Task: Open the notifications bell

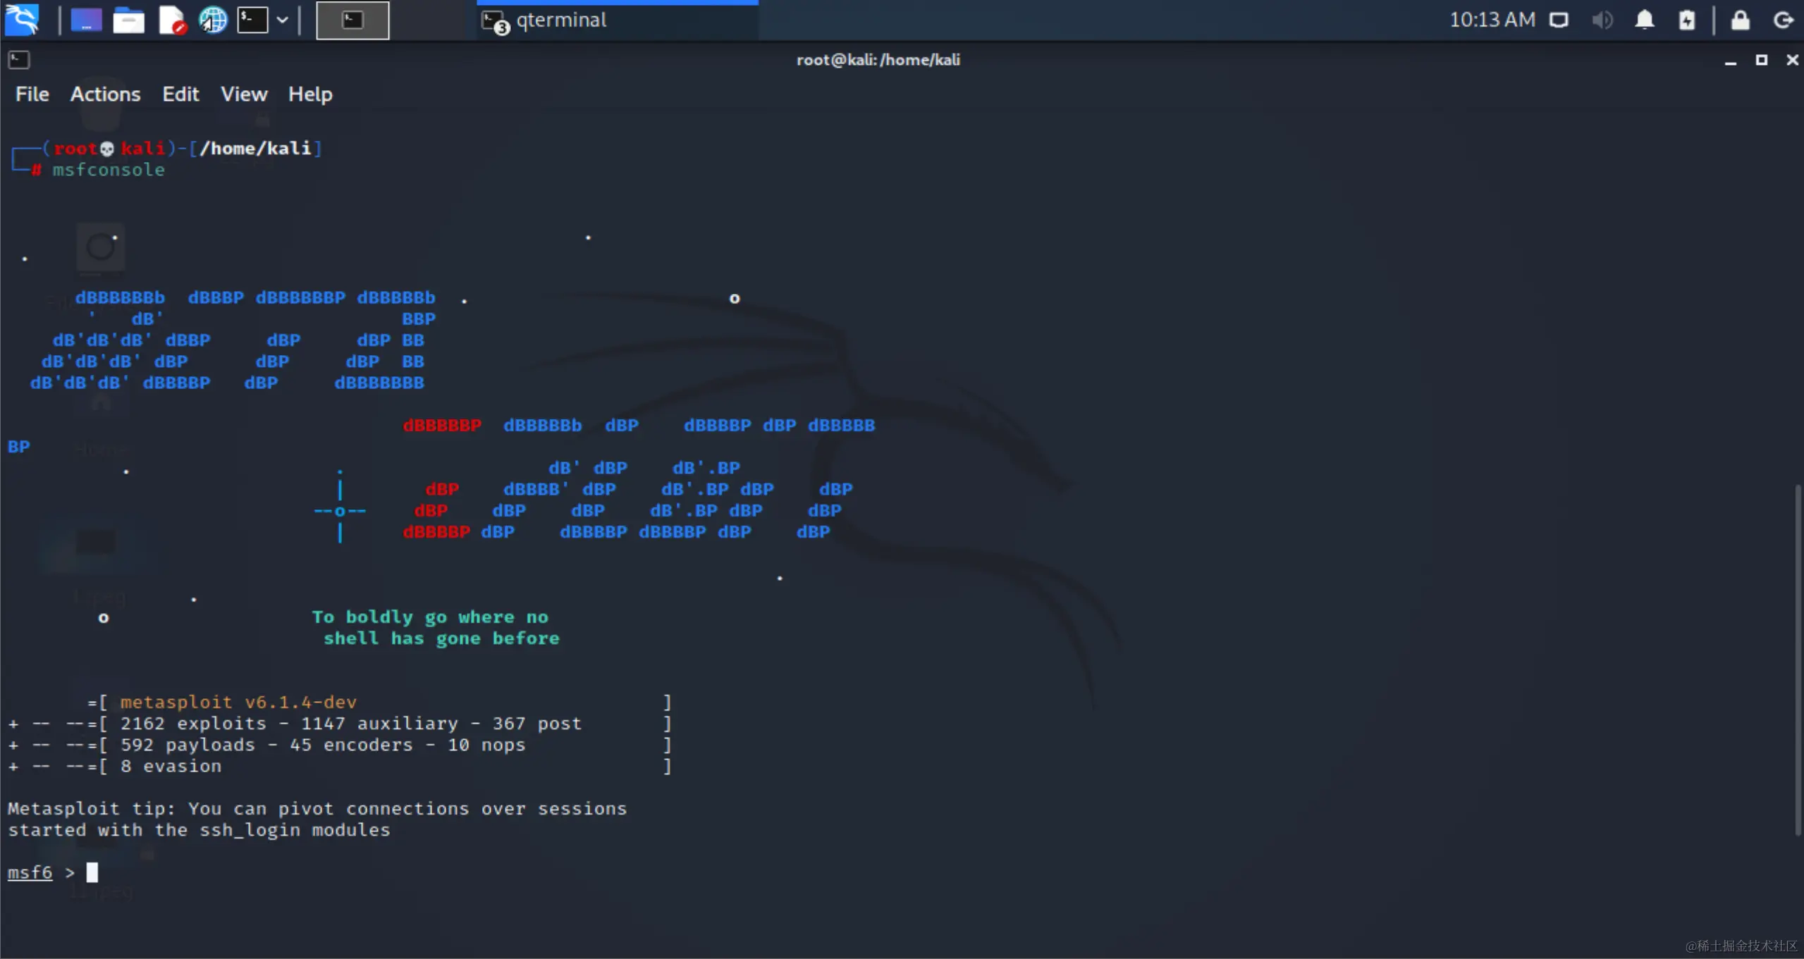Action: [1644, 20]
